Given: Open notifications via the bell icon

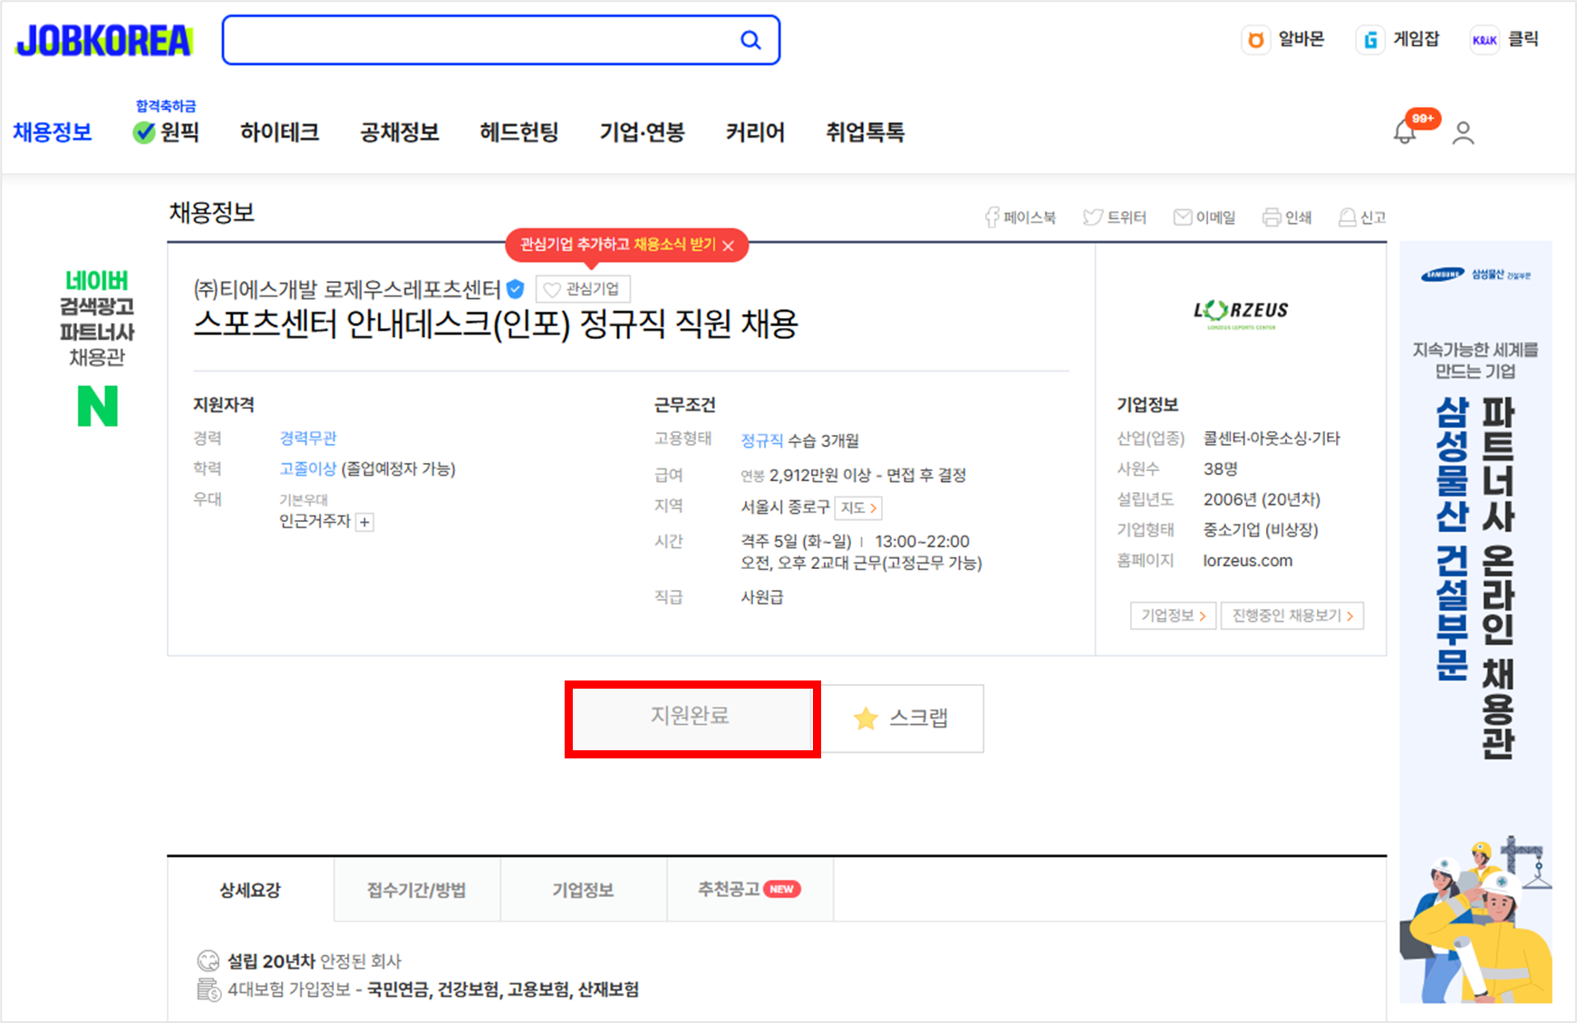Looking at the screenshot, I should click(1406, 131).
